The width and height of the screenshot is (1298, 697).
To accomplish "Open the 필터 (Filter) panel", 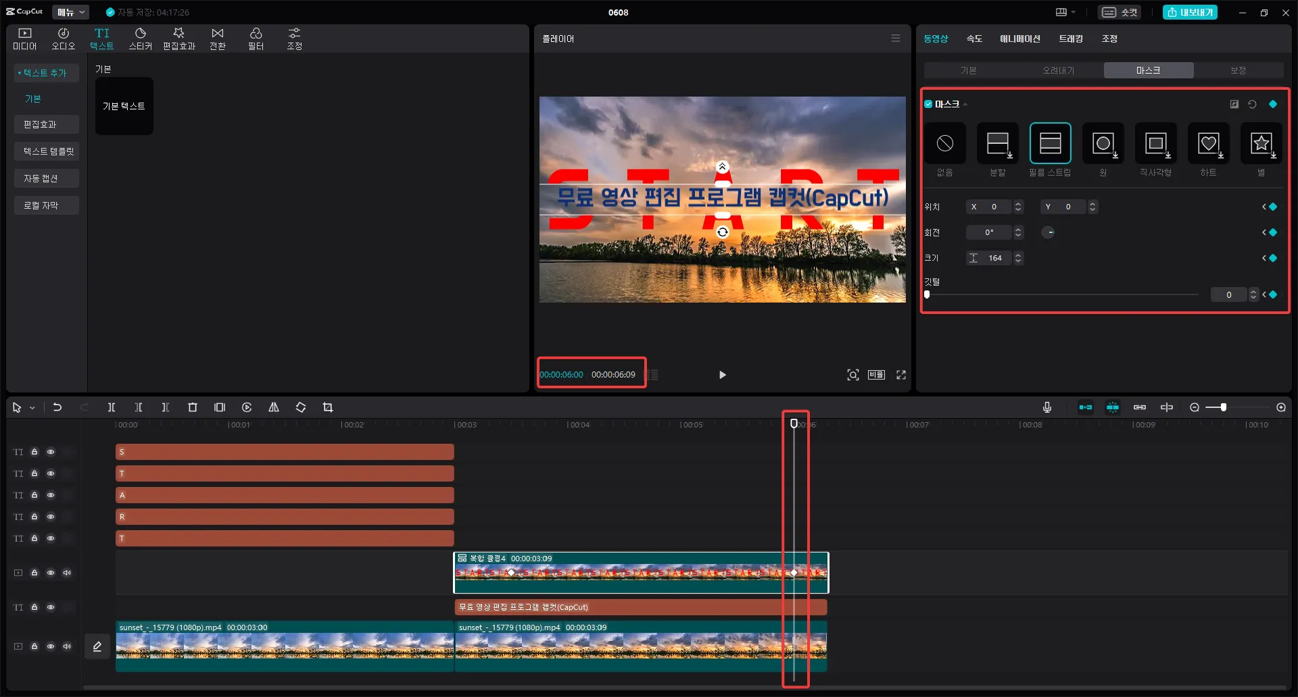I will tap(256, 39).
